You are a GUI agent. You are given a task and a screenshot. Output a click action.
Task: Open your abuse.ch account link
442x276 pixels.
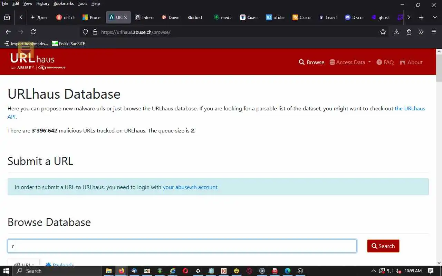click(190, 187)
